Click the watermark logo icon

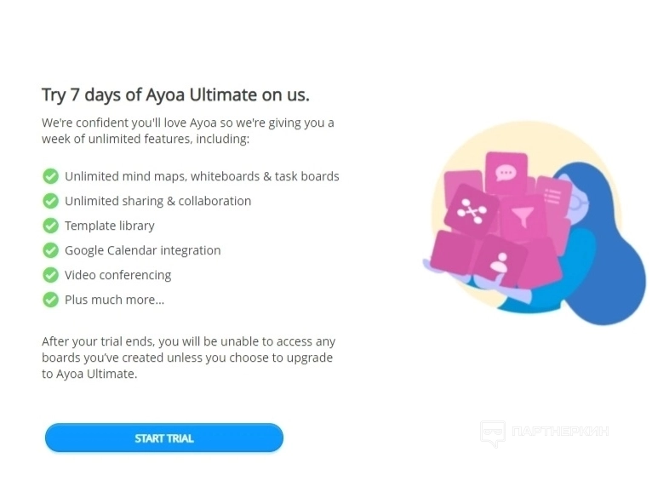point(492,432)
